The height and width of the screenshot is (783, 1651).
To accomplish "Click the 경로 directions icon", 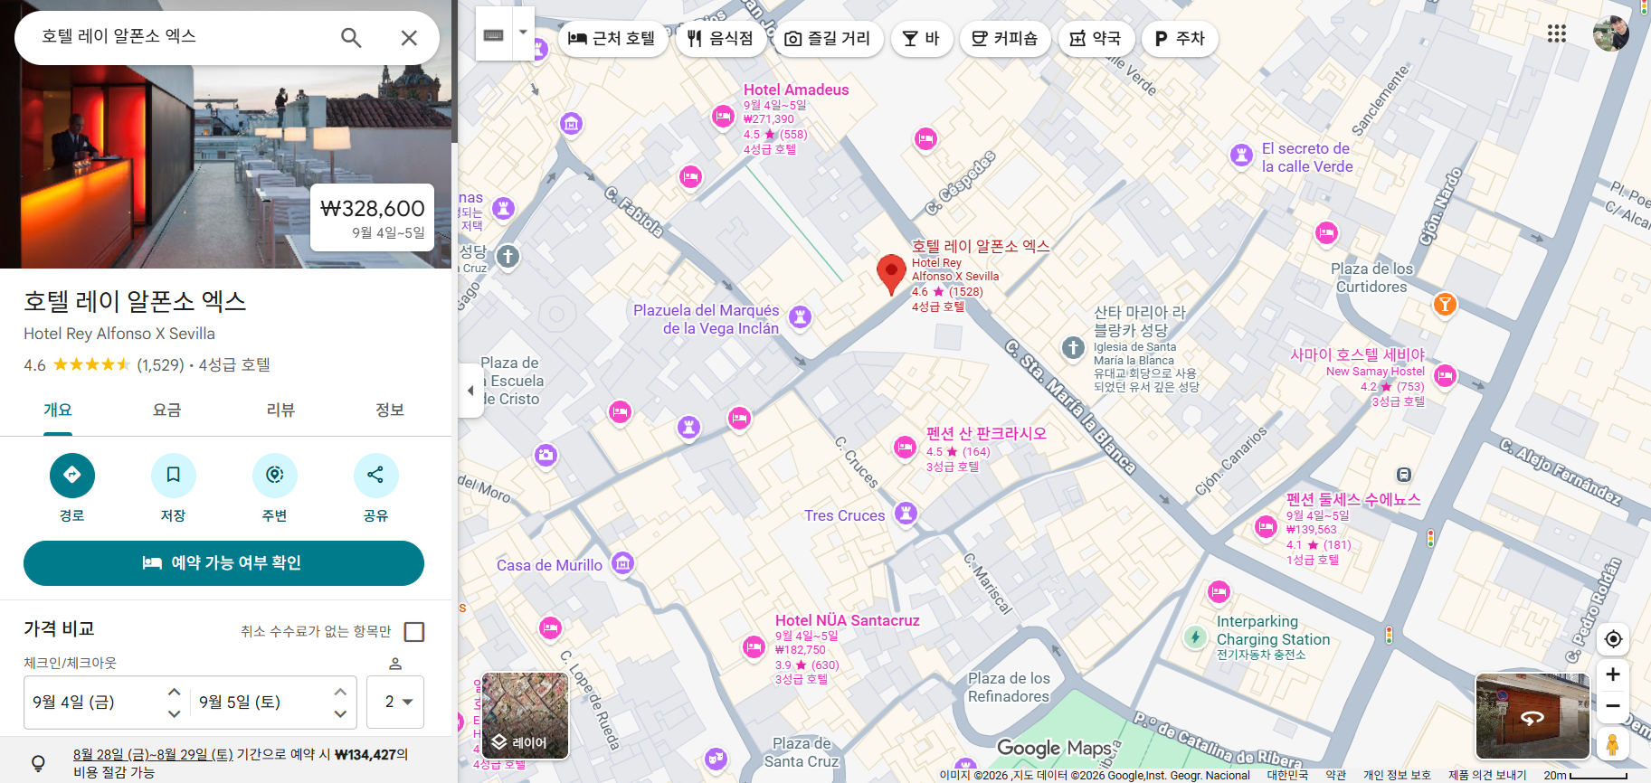I will point(72,475).
